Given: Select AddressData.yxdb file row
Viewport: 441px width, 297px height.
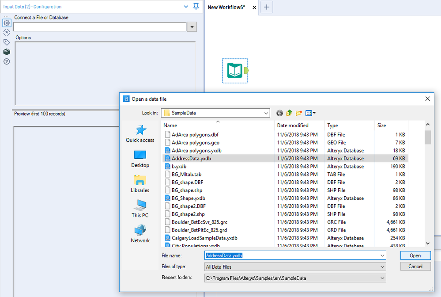Looking at the screenshot, I should (x=285, y=159).
